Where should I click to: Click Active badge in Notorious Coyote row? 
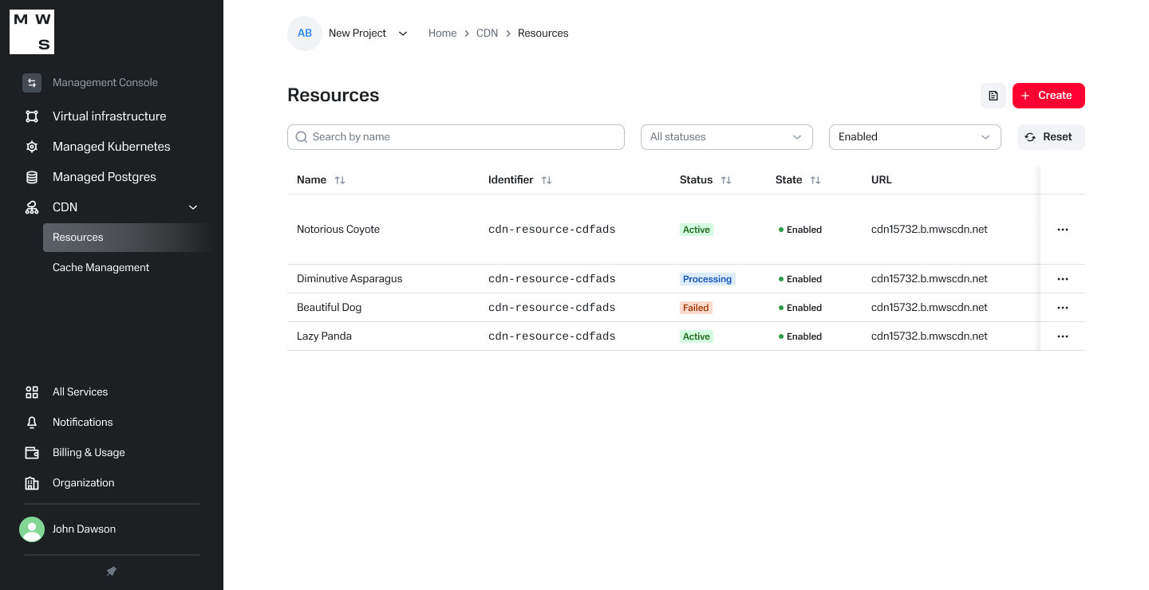(697, 230)
